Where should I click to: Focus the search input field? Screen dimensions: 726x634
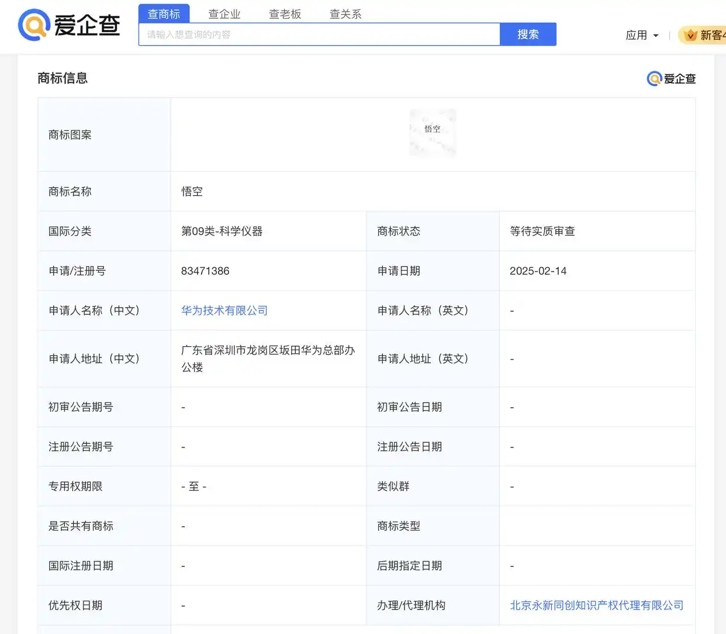coord(319,35)
